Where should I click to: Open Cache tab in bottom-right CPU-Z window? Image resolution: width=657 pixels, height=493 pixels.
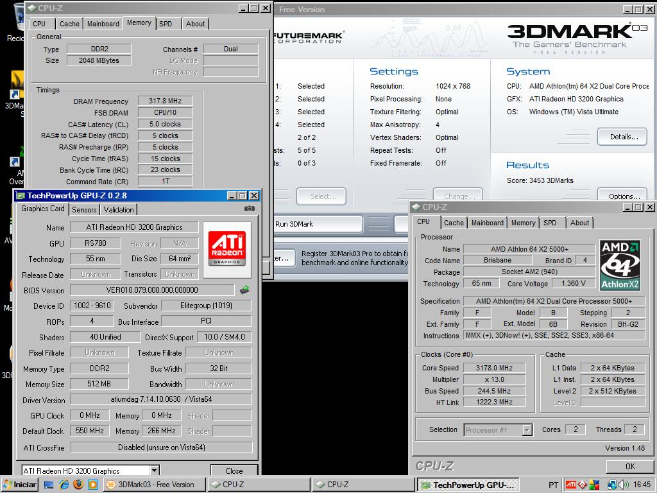454,223
